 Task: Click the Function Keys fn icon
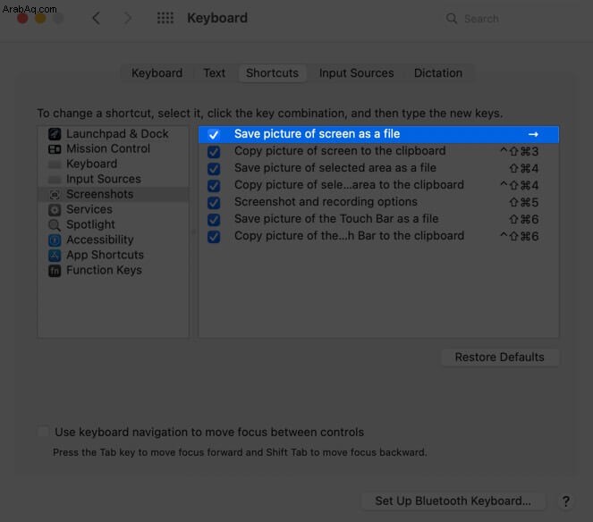(55, 270)
